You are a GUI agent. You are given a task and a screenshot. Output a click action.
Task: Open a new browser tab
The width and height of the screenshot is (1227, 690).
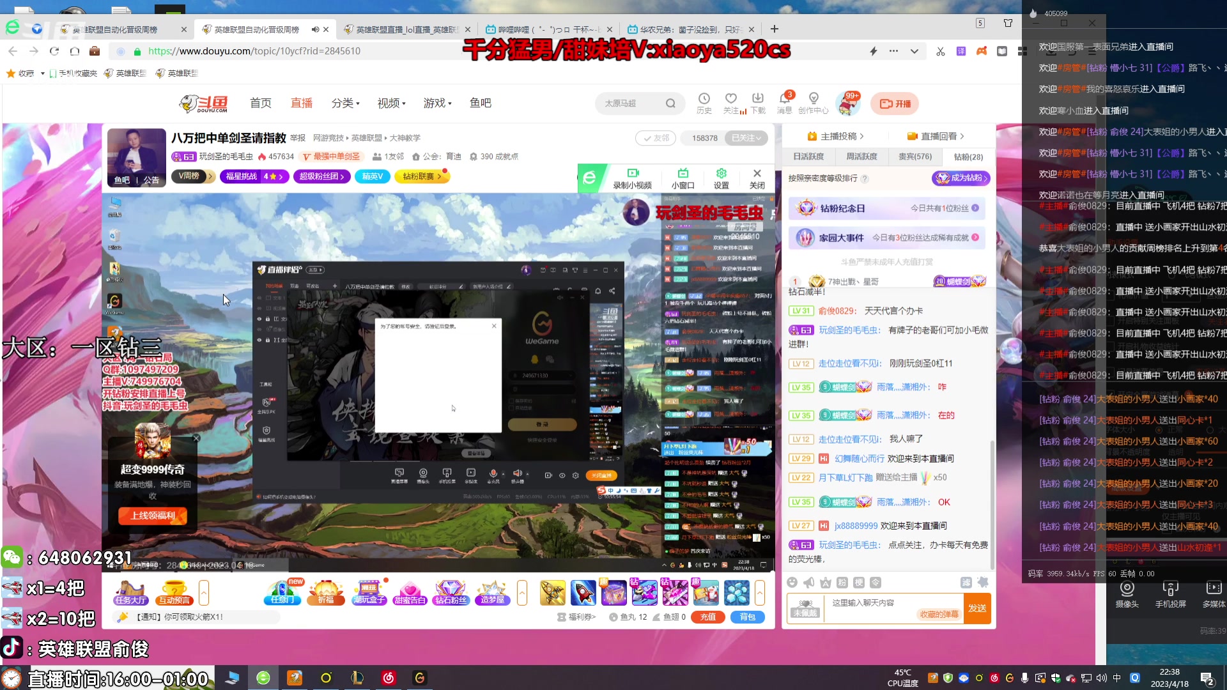point(775,29)
